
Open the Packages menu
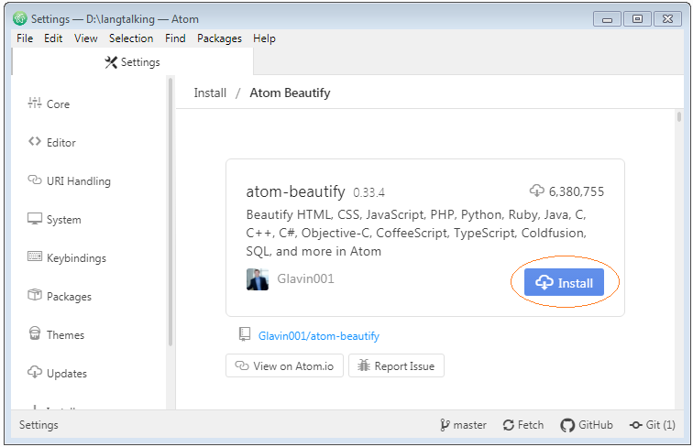click(219, 38)
